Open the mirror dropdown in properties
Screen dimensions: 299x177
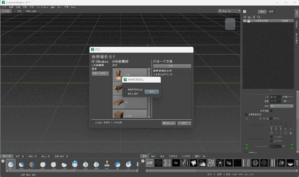(282, 106)
